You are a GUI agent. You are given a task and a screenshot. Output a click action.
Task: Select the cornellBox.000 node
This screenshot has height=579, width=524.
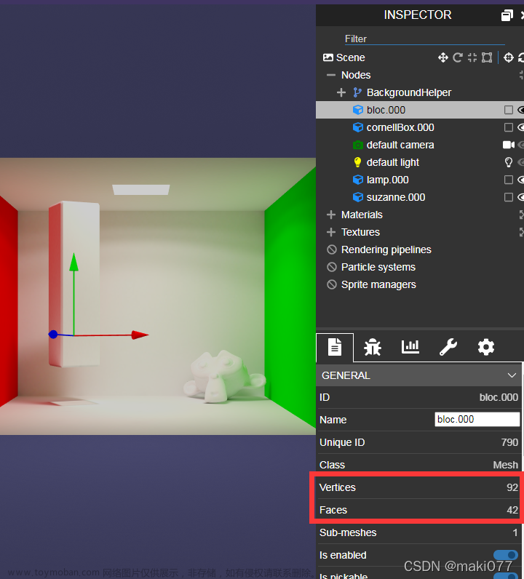point(400,127)
